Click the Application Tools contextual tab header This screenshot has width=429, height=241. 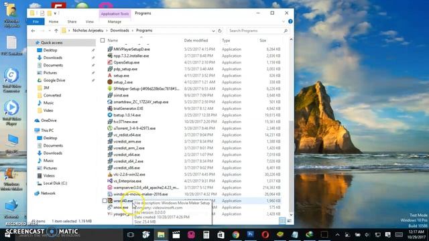115,13
